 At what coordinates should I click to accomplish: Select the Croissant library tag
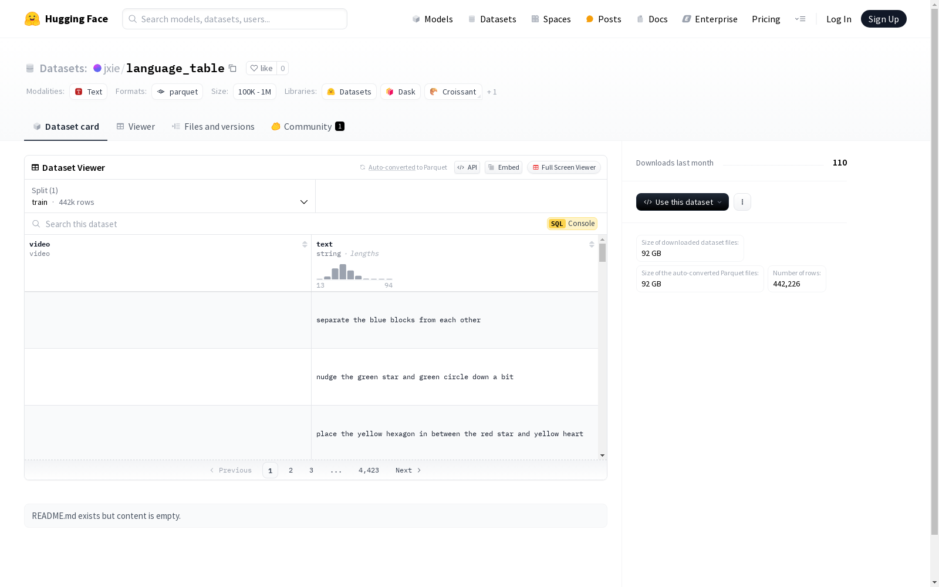coord(453,92)
